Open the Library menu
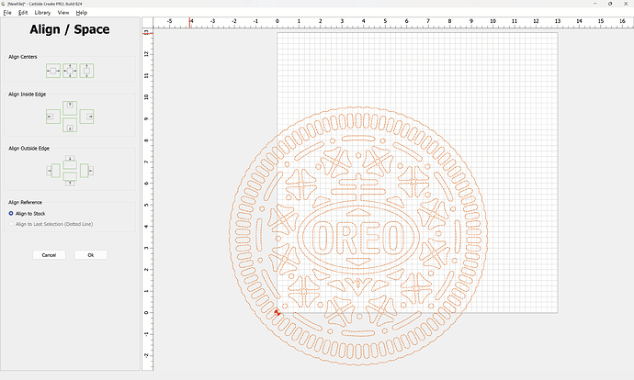The width and height of the screenshot is (634, 380). tap(42, 13)
